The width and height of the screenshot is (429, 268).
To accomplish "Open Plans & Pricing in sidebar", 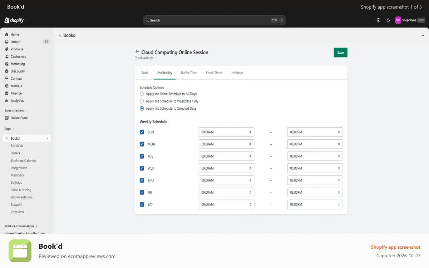I will [x=21, y=190].
